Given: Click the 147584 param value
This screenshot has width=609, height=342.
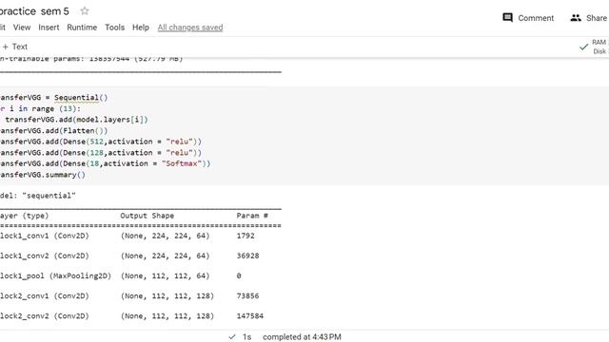Looking at the screenshot, I should click(x=250, y=316).
